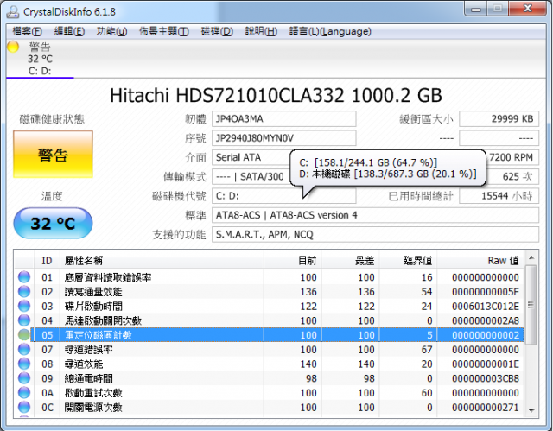Click the Raw 值 column header
Viewport: 553px width, 431px height.
click(x=480, y=261)
